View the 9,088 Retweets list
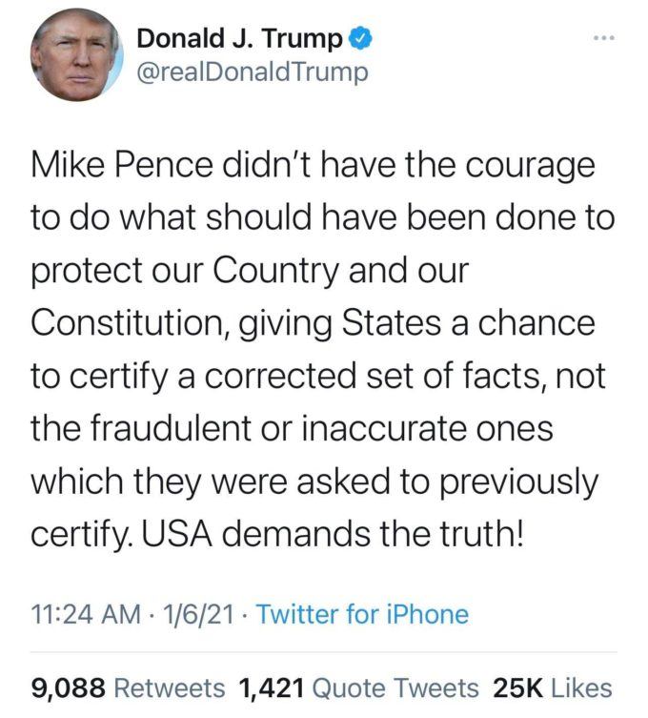Image resolution: width=648 pixels, height=718 pixels. click(x=129, y=687)
